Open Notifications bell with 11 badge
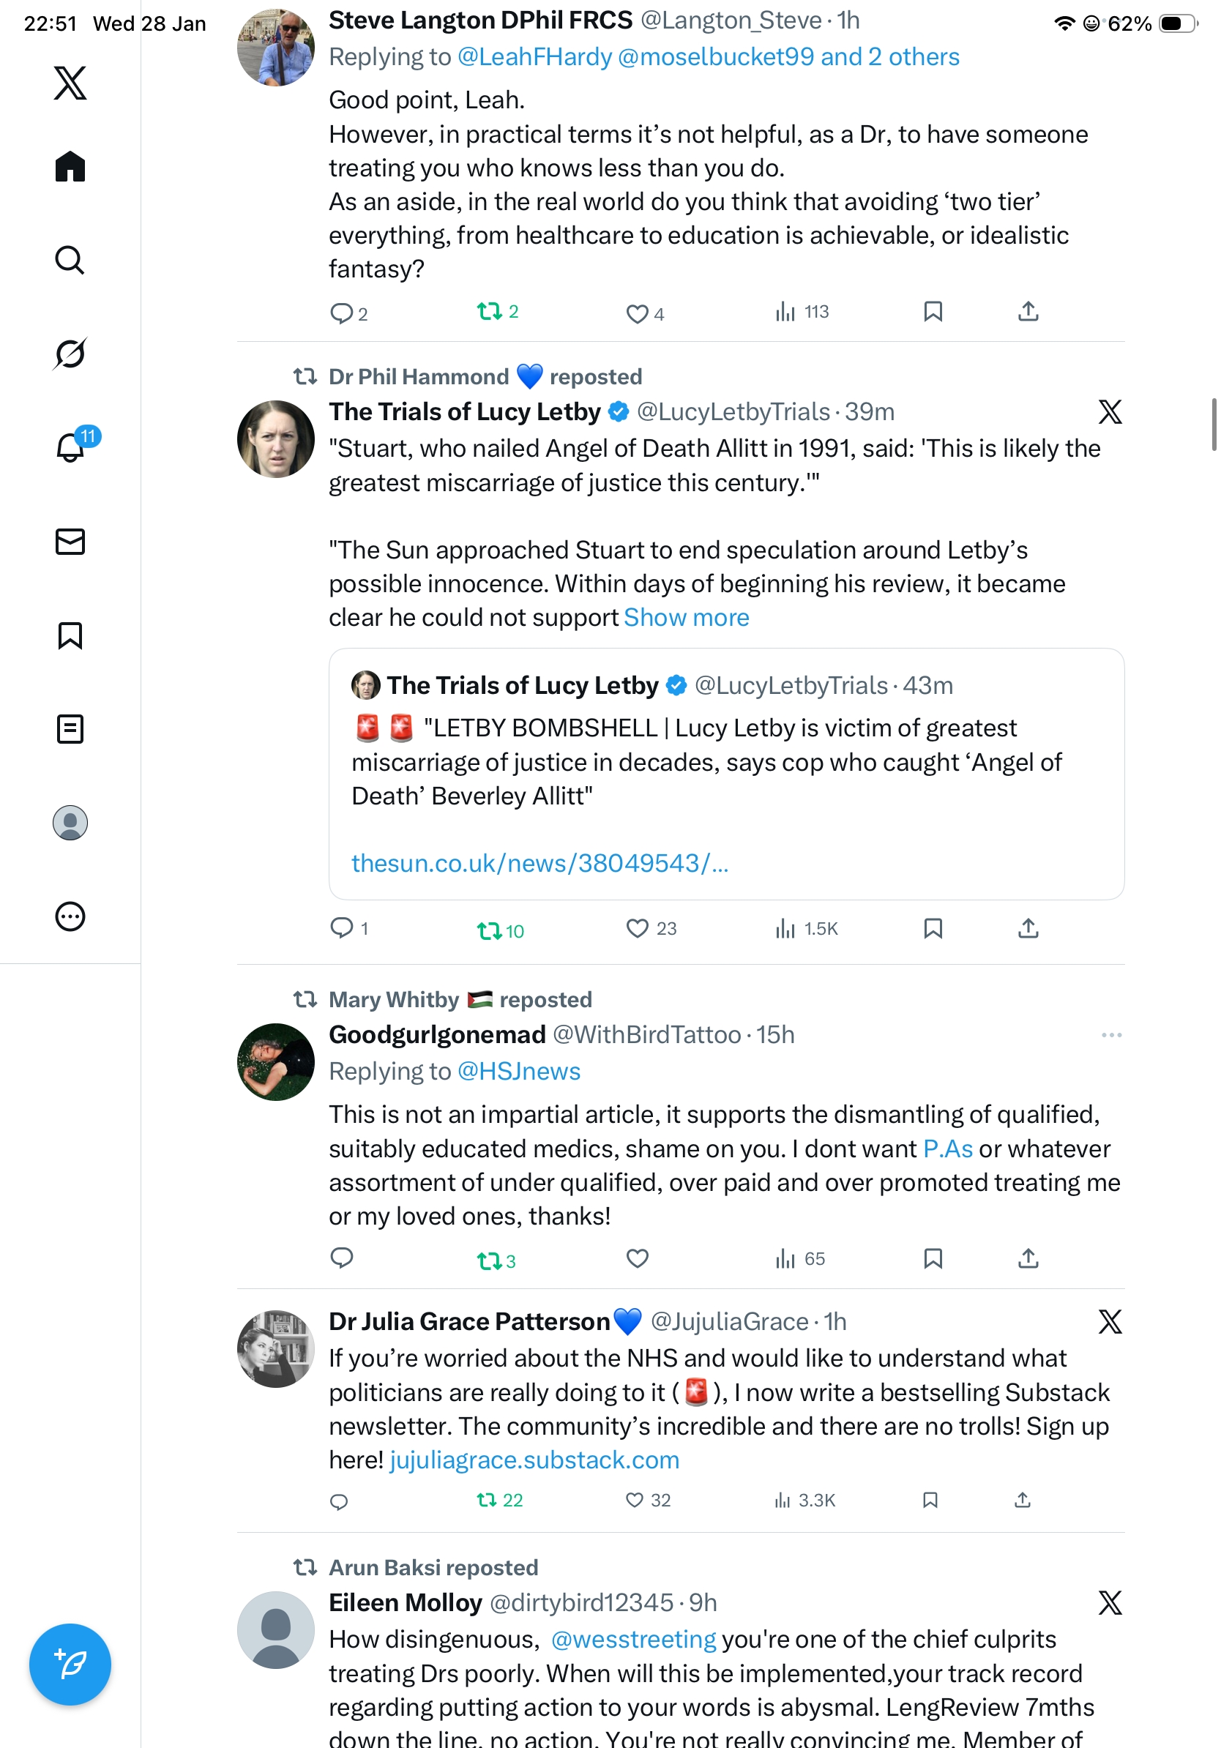Screen dimensions: 1221x1748 (70, 447)
